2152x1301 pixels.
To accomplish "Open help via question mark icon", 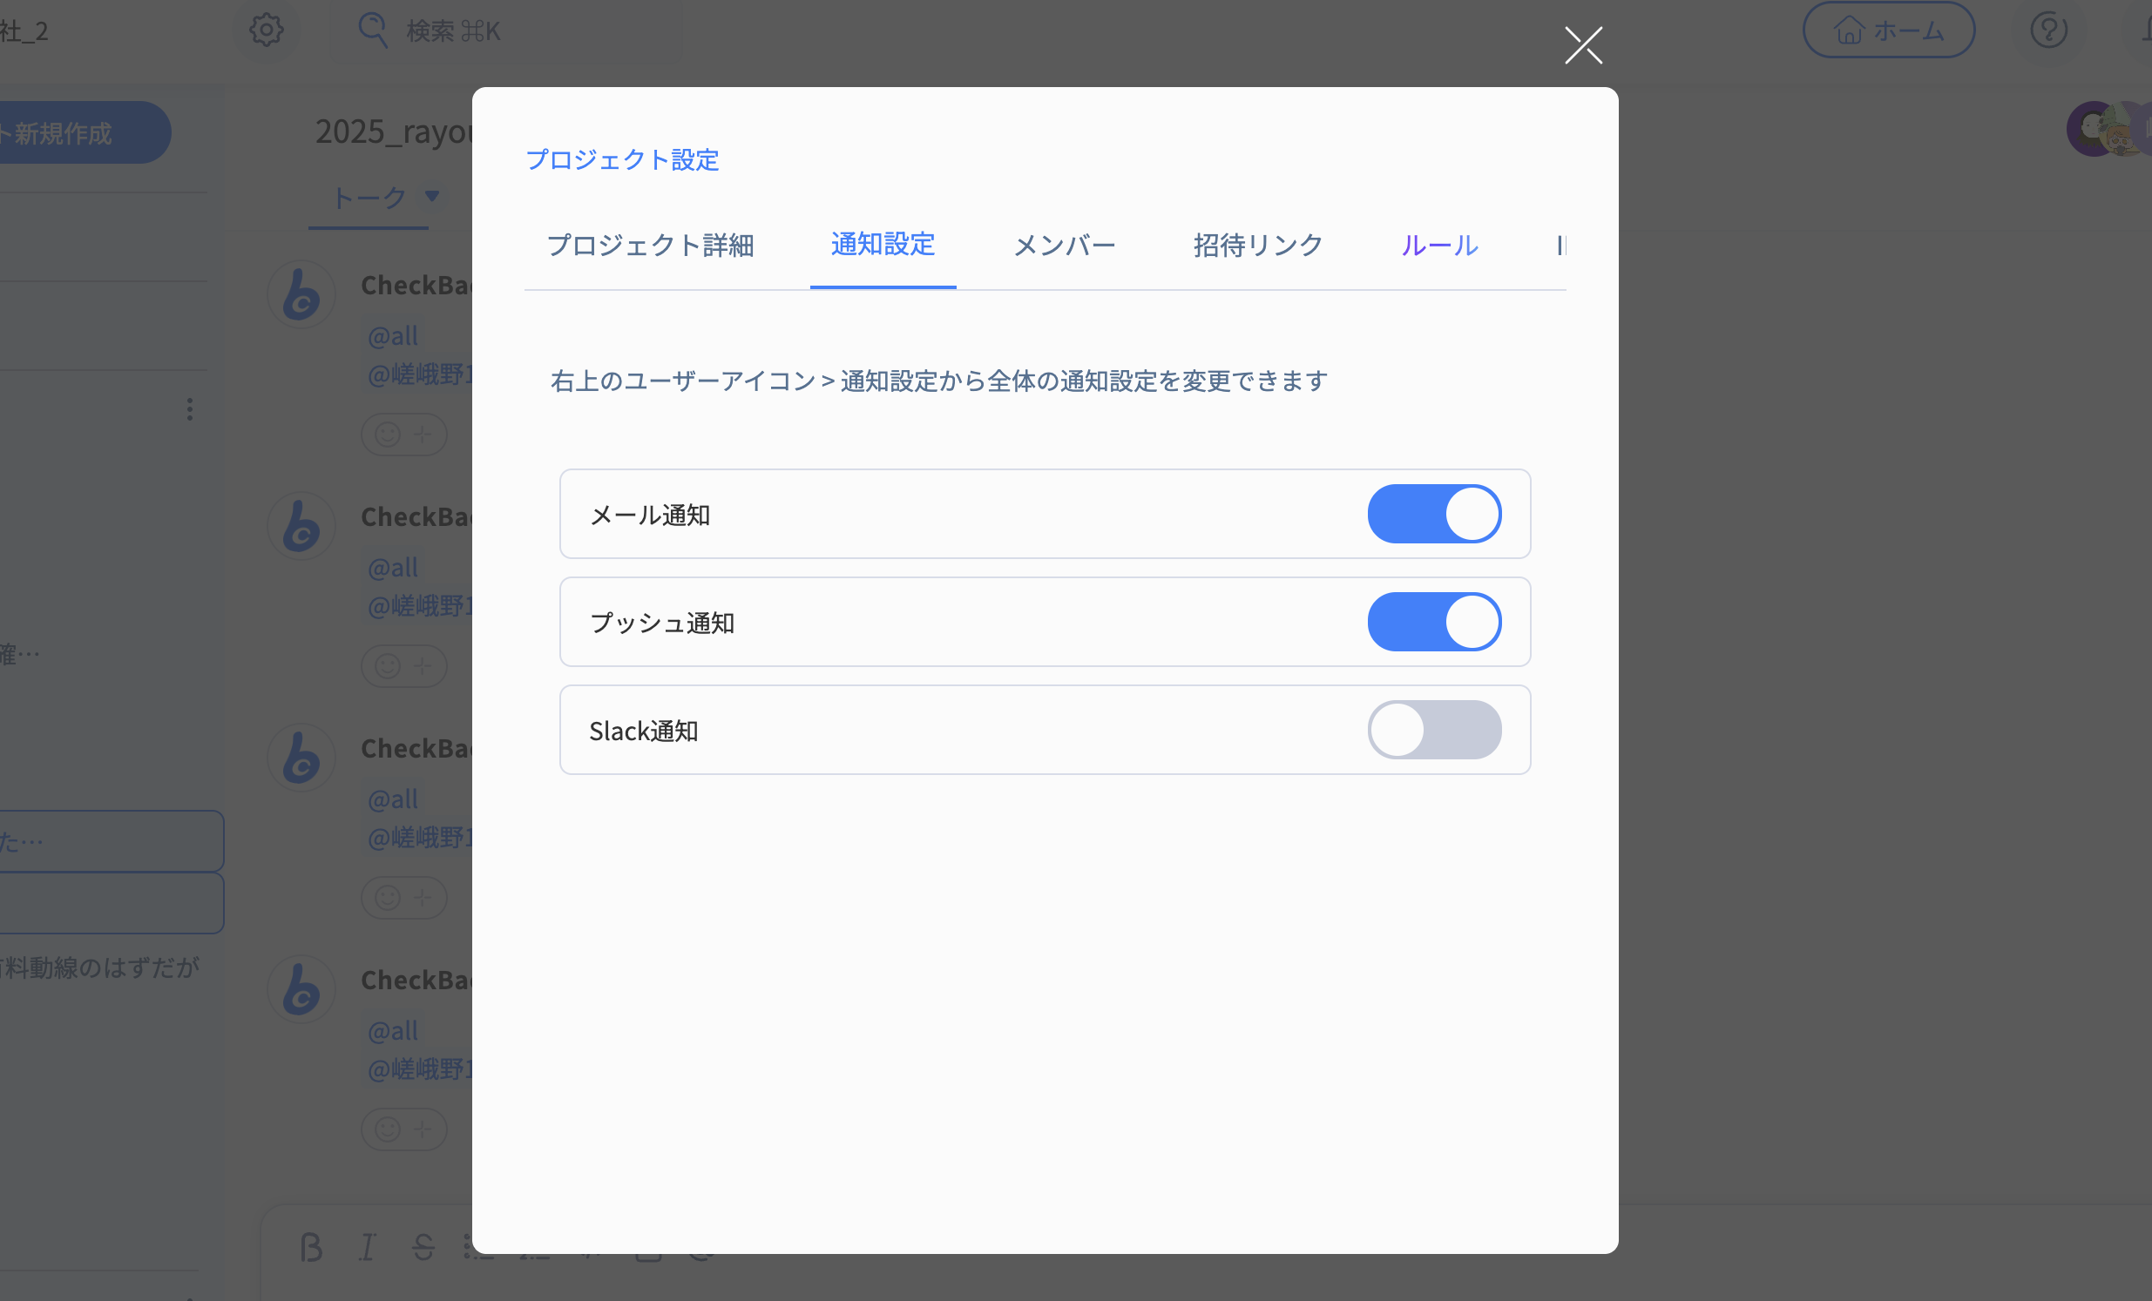I will (x=2047, y=30).
